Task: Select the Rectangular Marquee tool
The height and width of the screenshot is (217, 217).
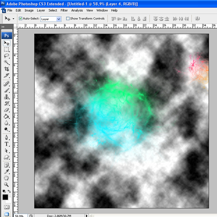Action: coord(7,49)
